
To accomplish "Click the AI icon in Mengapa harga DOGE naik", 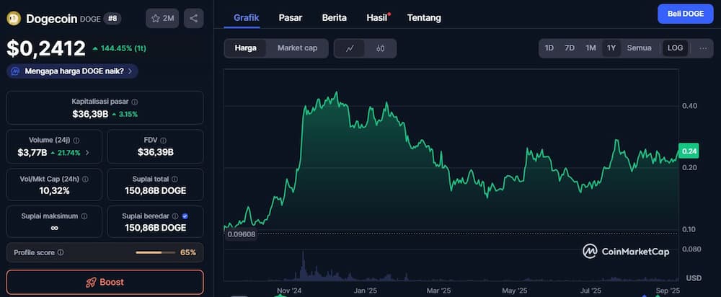I will tap(15, 71).
